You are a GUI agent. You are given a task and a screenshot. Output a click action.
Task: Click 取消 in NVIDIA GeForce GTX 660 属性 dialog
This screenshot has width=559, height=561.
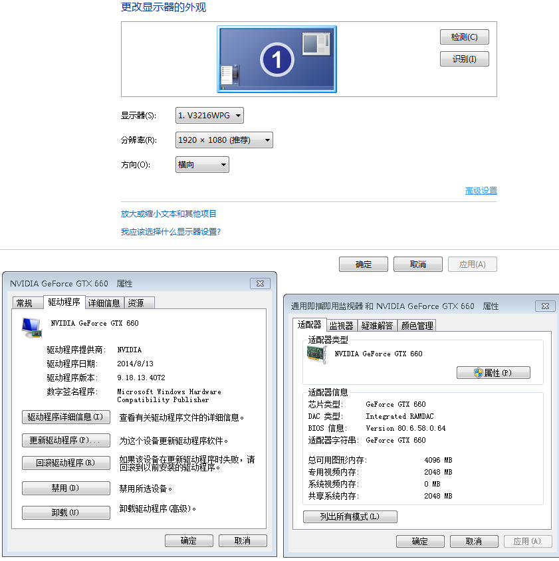point(243,540)
